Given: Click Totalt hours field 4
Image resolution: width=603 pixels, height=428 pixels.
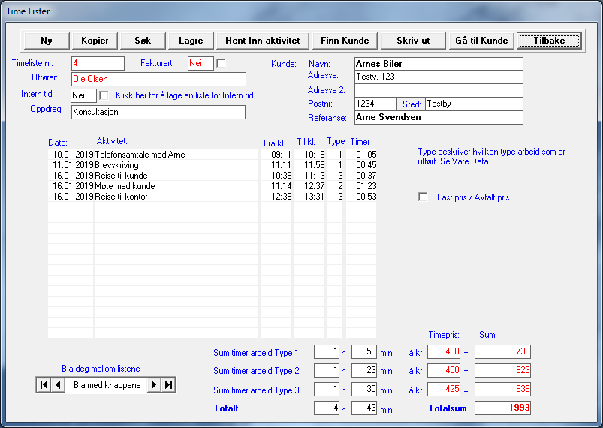Looking at the screenshot, I should click(327, 408).
